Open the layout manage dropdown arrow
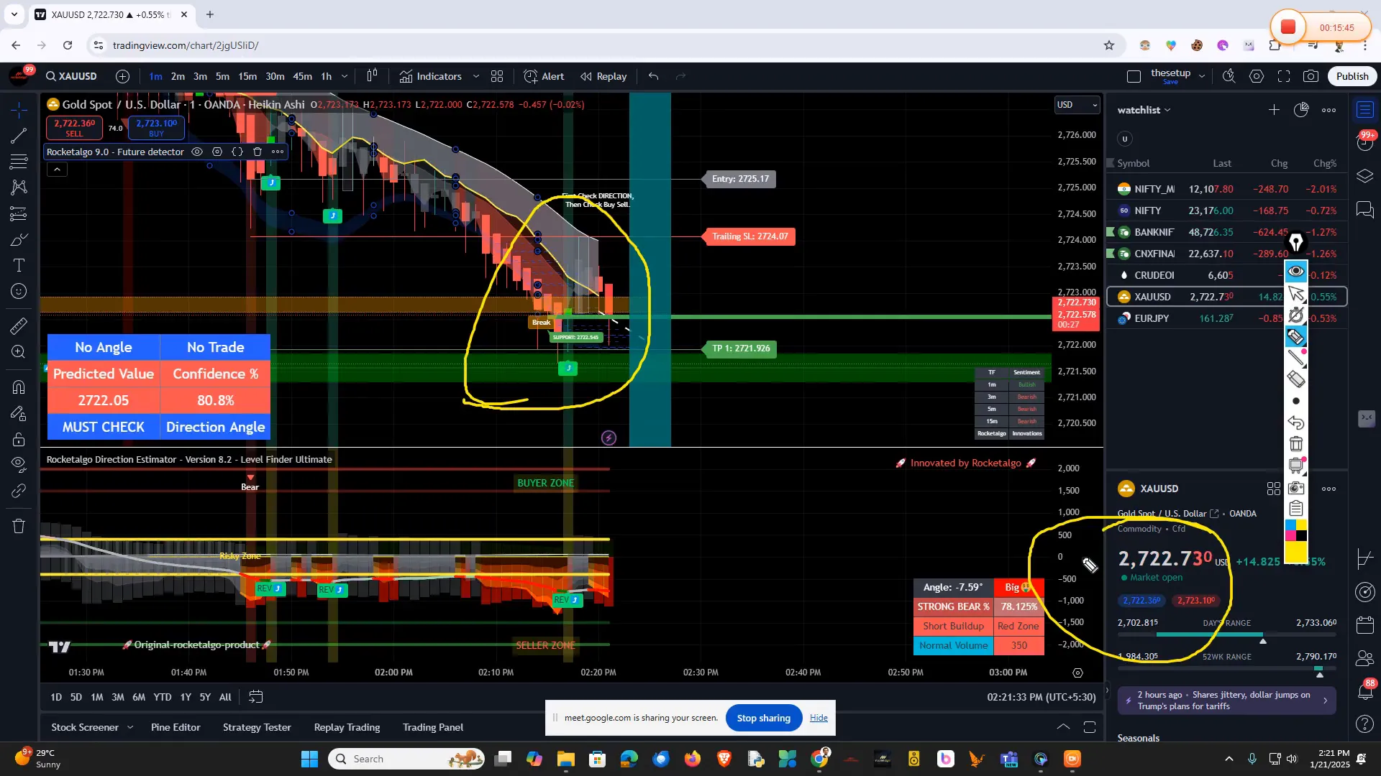Viewport: 1381px width, 776px height. point(1202,76)
